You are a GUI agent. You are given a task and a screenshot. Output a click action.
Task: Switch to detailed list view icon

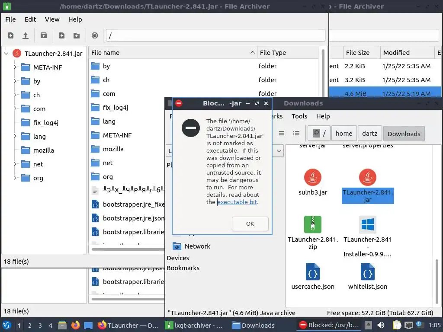click(296, 133)
